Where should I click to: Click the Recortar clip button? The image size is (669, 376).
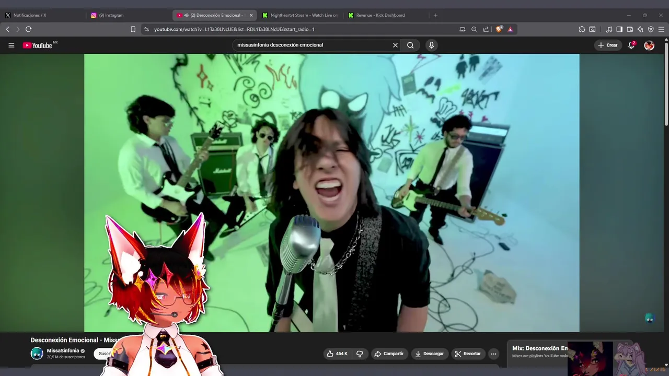point(468,354)
